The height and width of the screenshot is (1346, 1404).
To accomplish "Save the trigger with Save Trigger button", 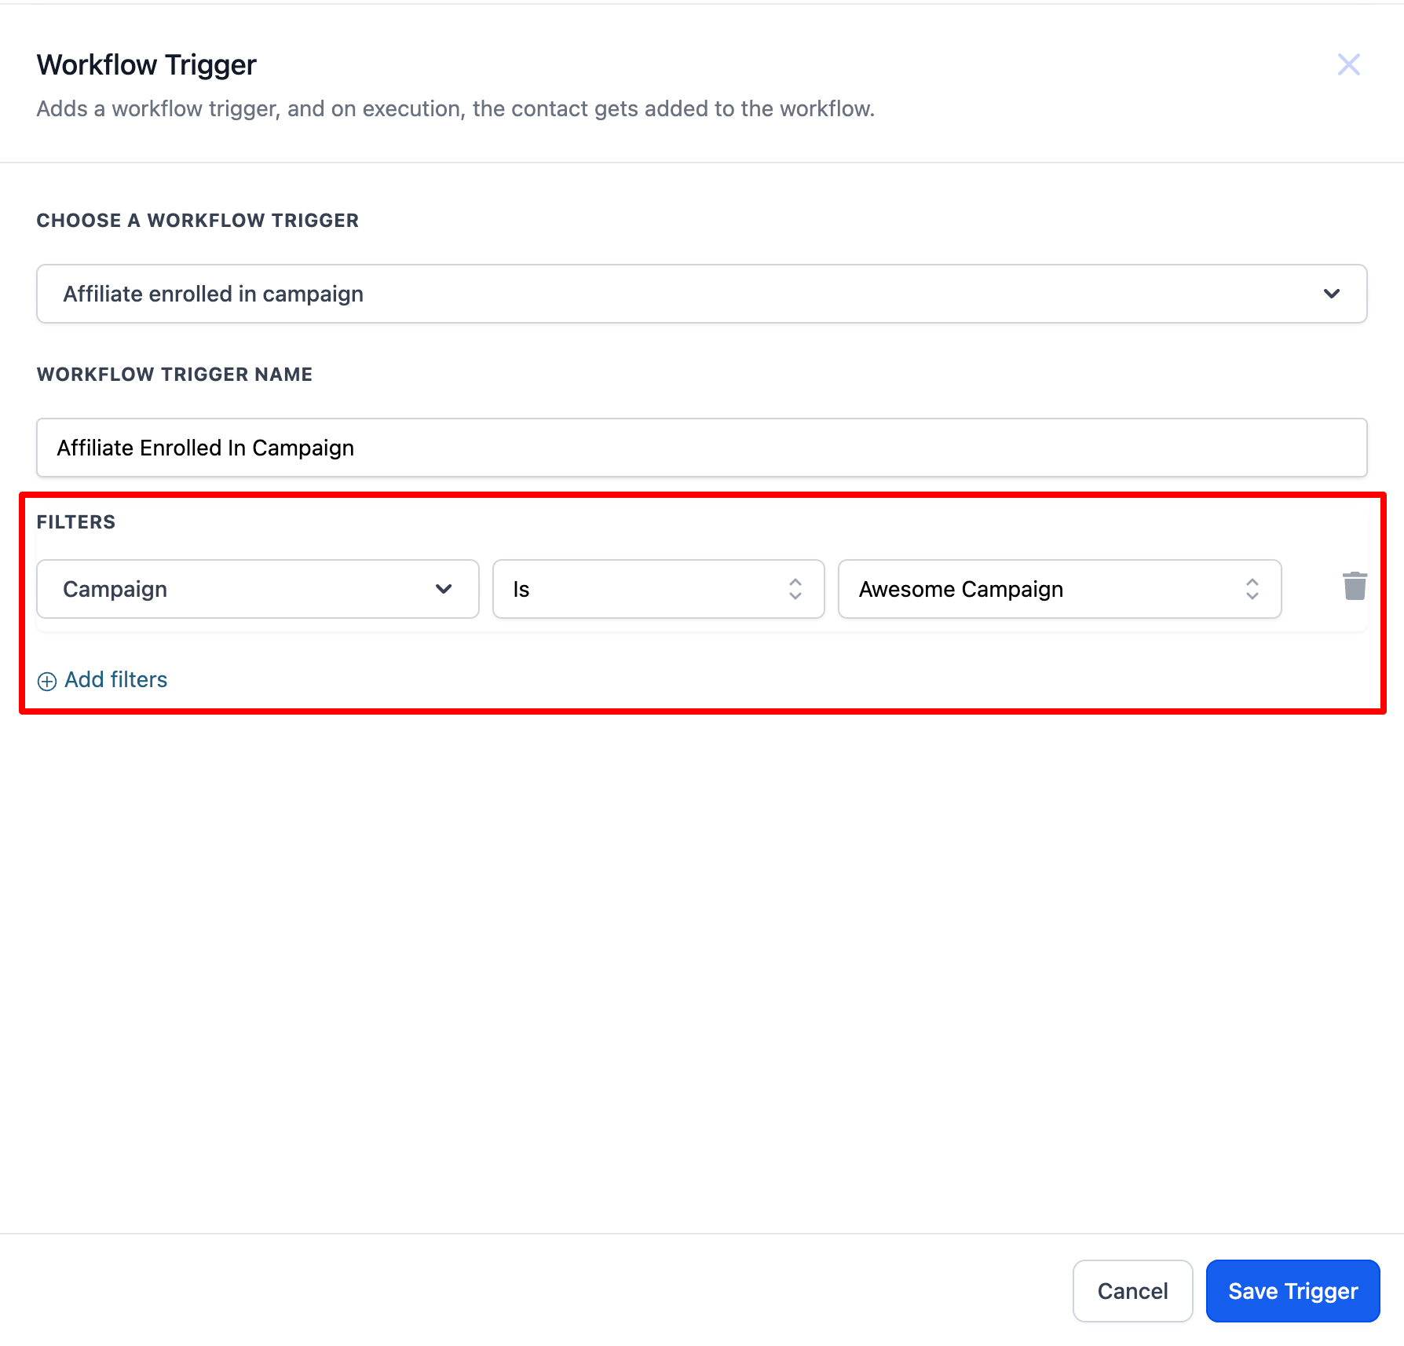I will tap(1292, 1291).
